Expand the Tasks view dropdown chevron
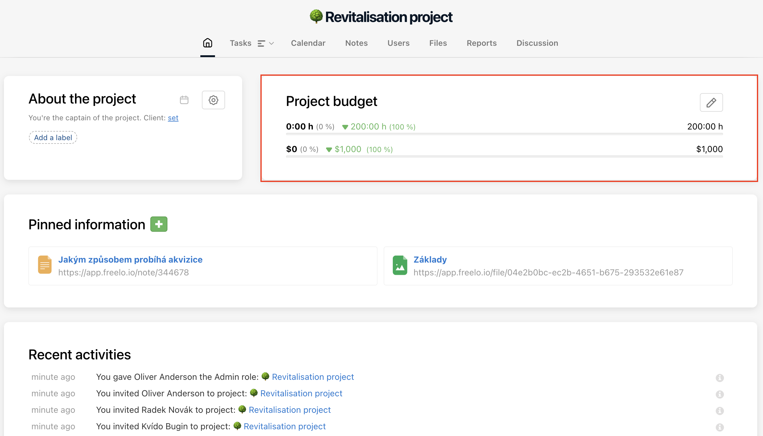 click(x=271, y=44)
